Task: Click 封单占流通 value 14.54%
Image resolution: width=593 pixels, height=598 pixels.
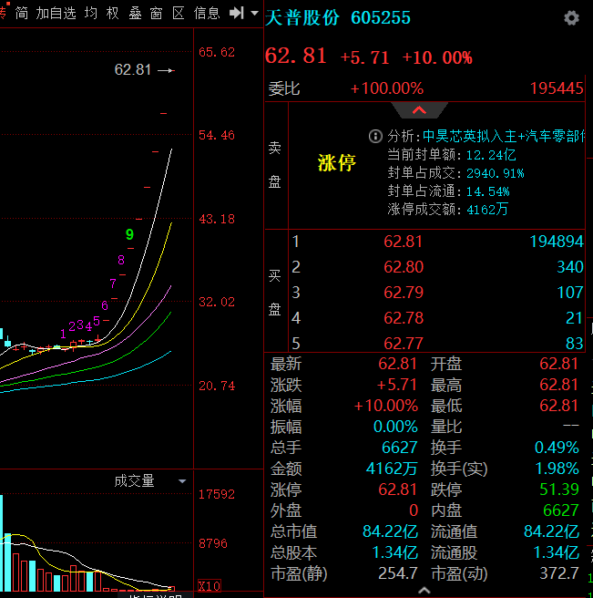Action: click(488, 191)
